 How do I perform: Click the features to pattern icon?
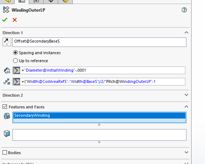tap(7, 116)
